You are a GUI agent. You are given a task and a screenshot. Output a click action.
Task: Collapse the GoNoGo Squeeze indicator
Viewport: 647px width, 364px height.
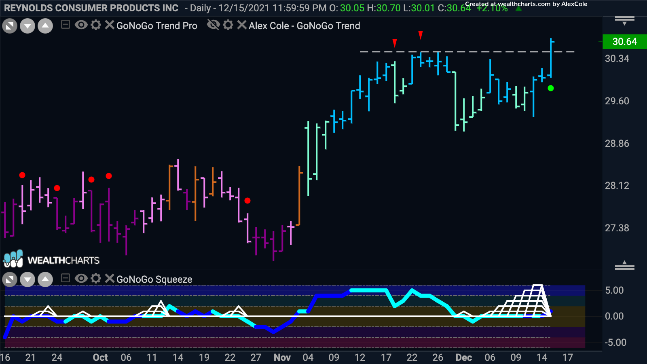66,278
